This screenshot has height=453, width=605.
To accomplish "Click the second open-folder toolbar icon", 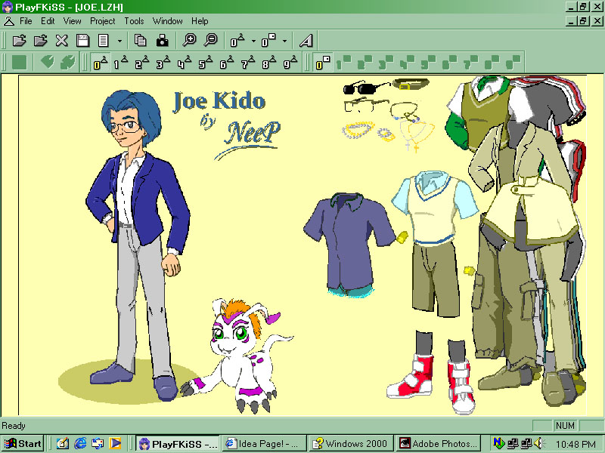I will pos(40,40).
